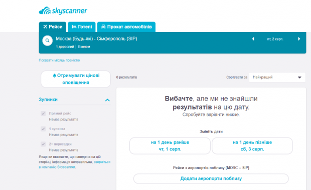311x190 pixels.
Task: Switch to Прокат автомобілів tab
Action: (x=126, y=27)
